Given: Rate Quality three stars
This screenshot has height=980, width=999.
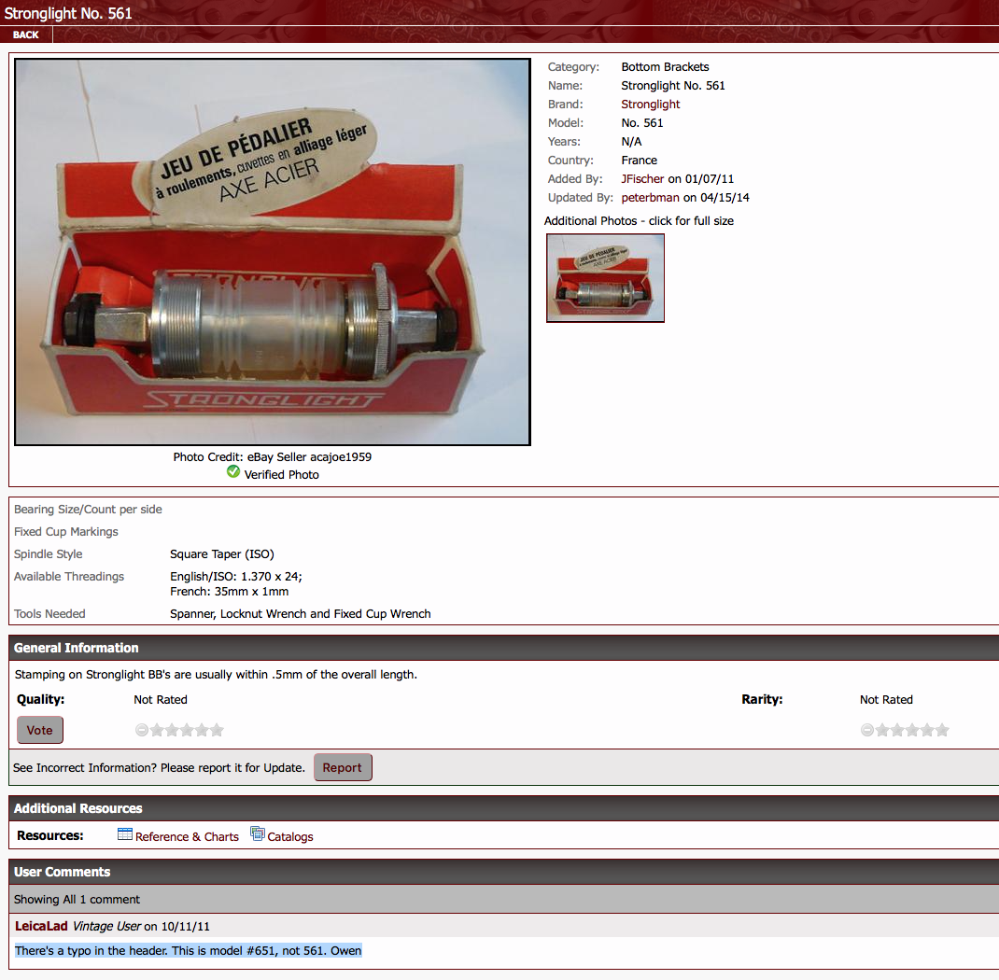Looking at the screenshot, I should click(187, 730).
